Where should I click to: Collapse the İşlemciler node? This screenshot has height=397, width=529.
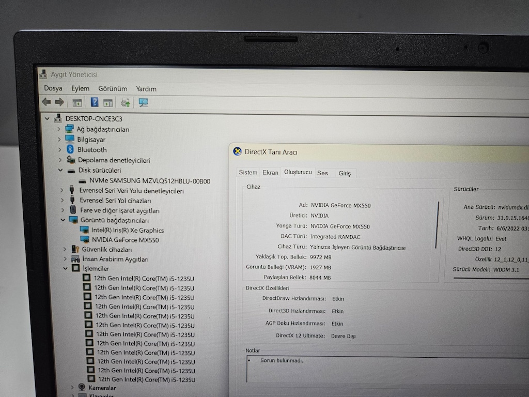point(66,268)
